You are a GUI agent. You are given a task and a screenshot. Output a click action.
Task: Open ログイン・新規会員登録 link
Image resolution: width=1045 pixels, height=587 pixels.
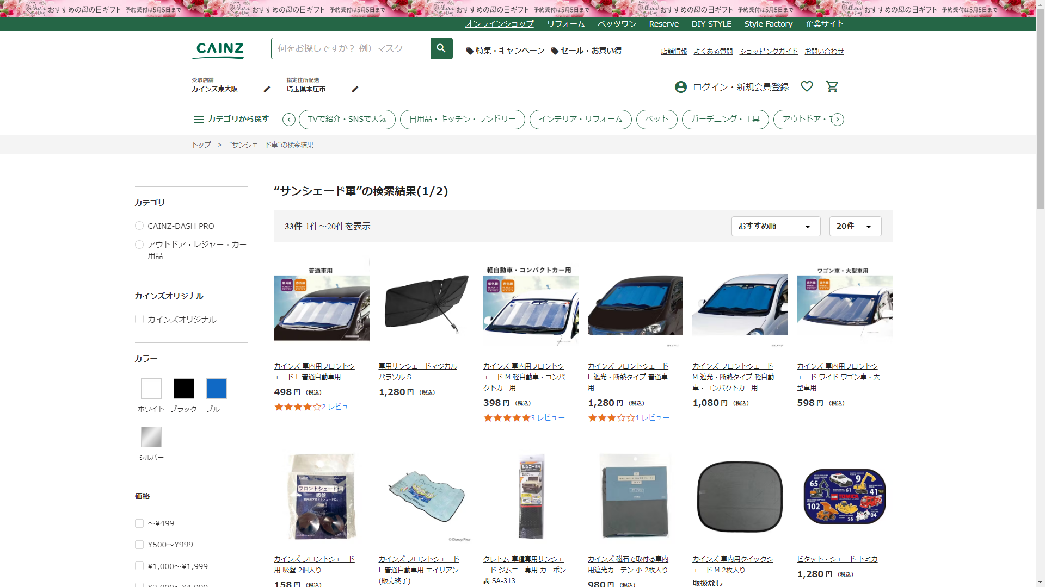point(740,87)
